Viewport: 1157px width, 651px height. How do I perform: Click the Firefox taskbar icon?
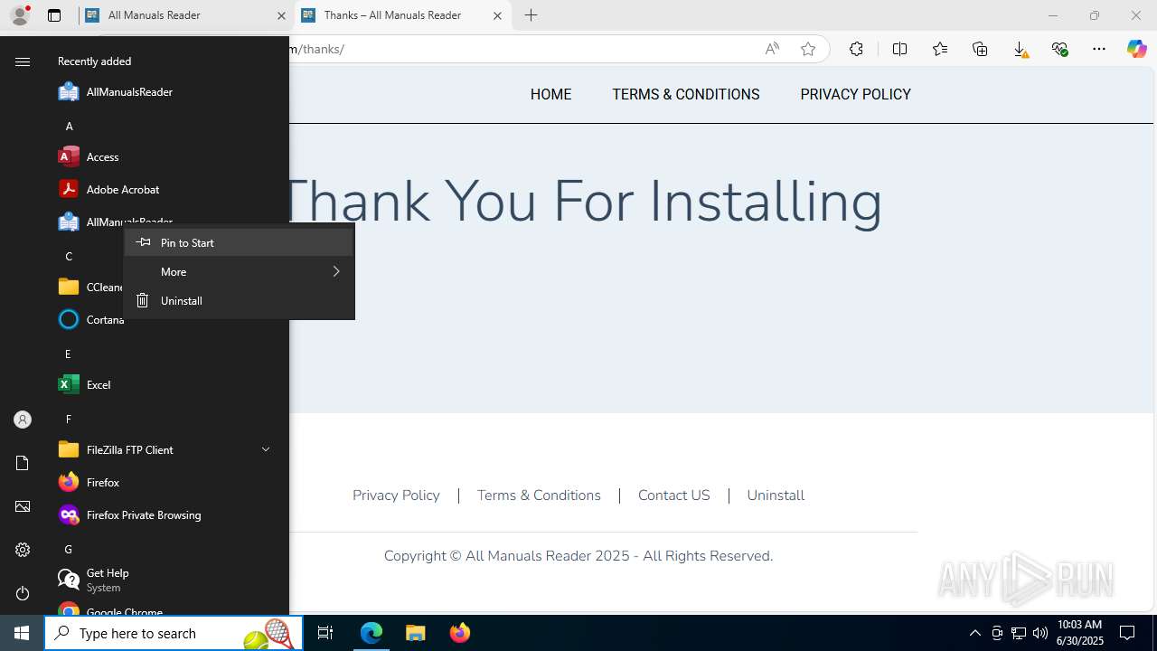click(460, 633)
